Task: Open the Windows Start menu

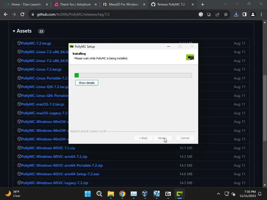Action: click(x=88, y=194)
